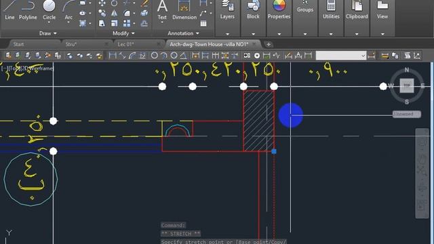
Task: Click the Array tool in Modify panel
Action: tap(127, 23)
